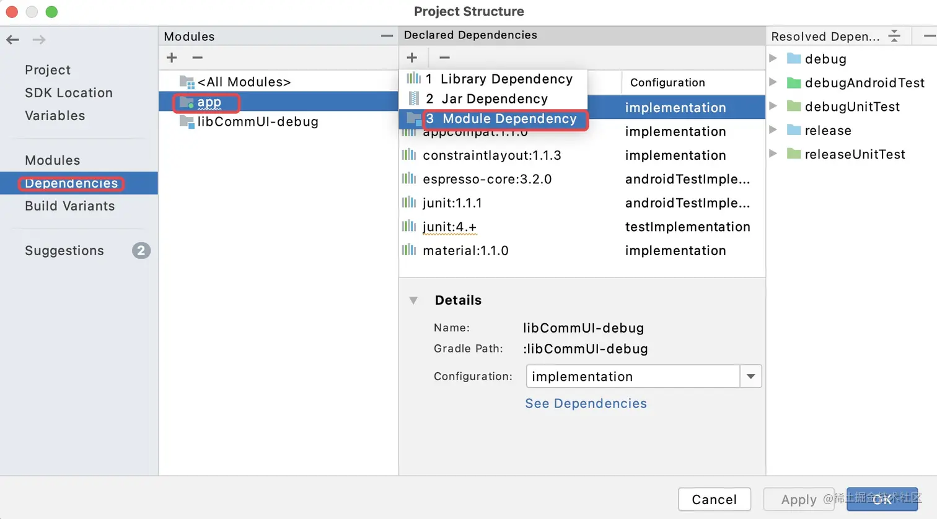937x519 pixels.
Task: Click the forward navigation arrow
Action: [x=39, y=40]
